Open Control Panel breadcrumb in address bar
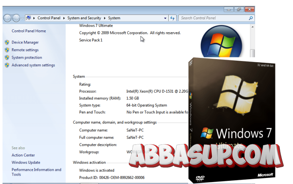The width and height of the screenshot is (293, 184). (49, 18)
